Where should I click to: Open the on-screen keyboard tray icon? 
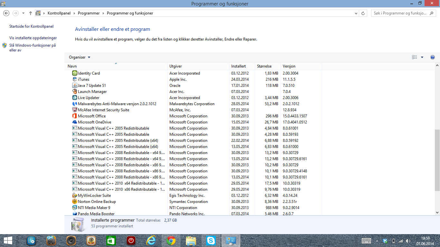pyautogui.click(x=367, y=241)
